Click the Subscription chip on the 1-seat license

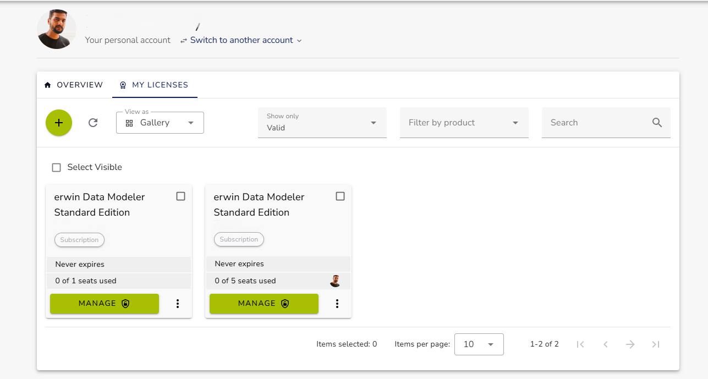[x=79, y=240]
